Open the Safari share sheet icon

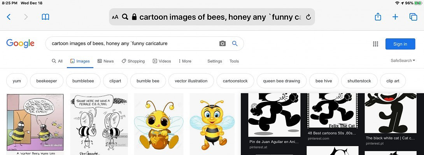click(x=378, y=17)
